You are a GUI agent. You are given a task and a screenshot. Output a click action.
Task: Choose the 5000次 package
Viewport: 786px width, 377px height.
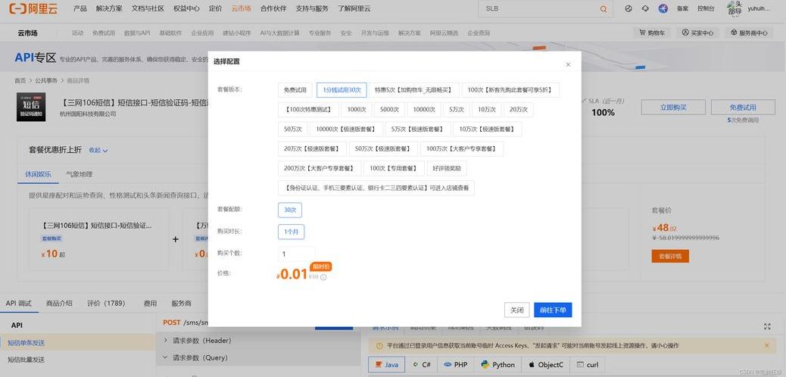click(389, 109)
